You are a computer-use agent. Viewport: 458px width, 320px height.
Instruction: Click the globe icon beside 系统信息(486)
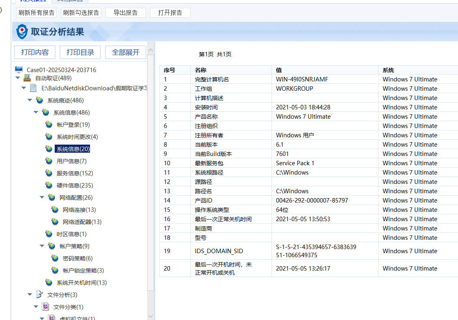pyautogui.click(x=45, y=113)
